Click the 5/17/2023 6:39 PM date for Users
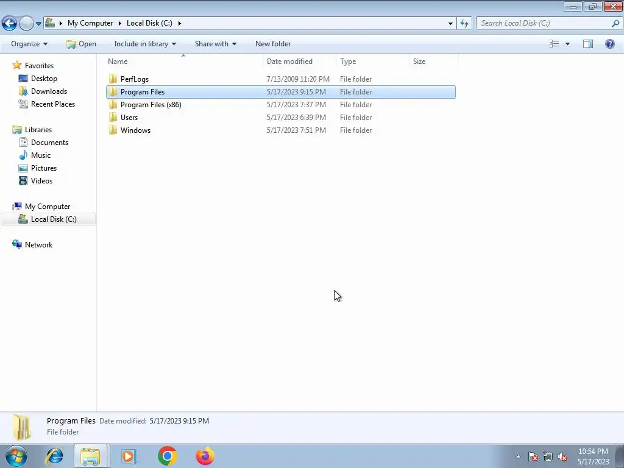 pyautogui.click(x=296, y=118)
